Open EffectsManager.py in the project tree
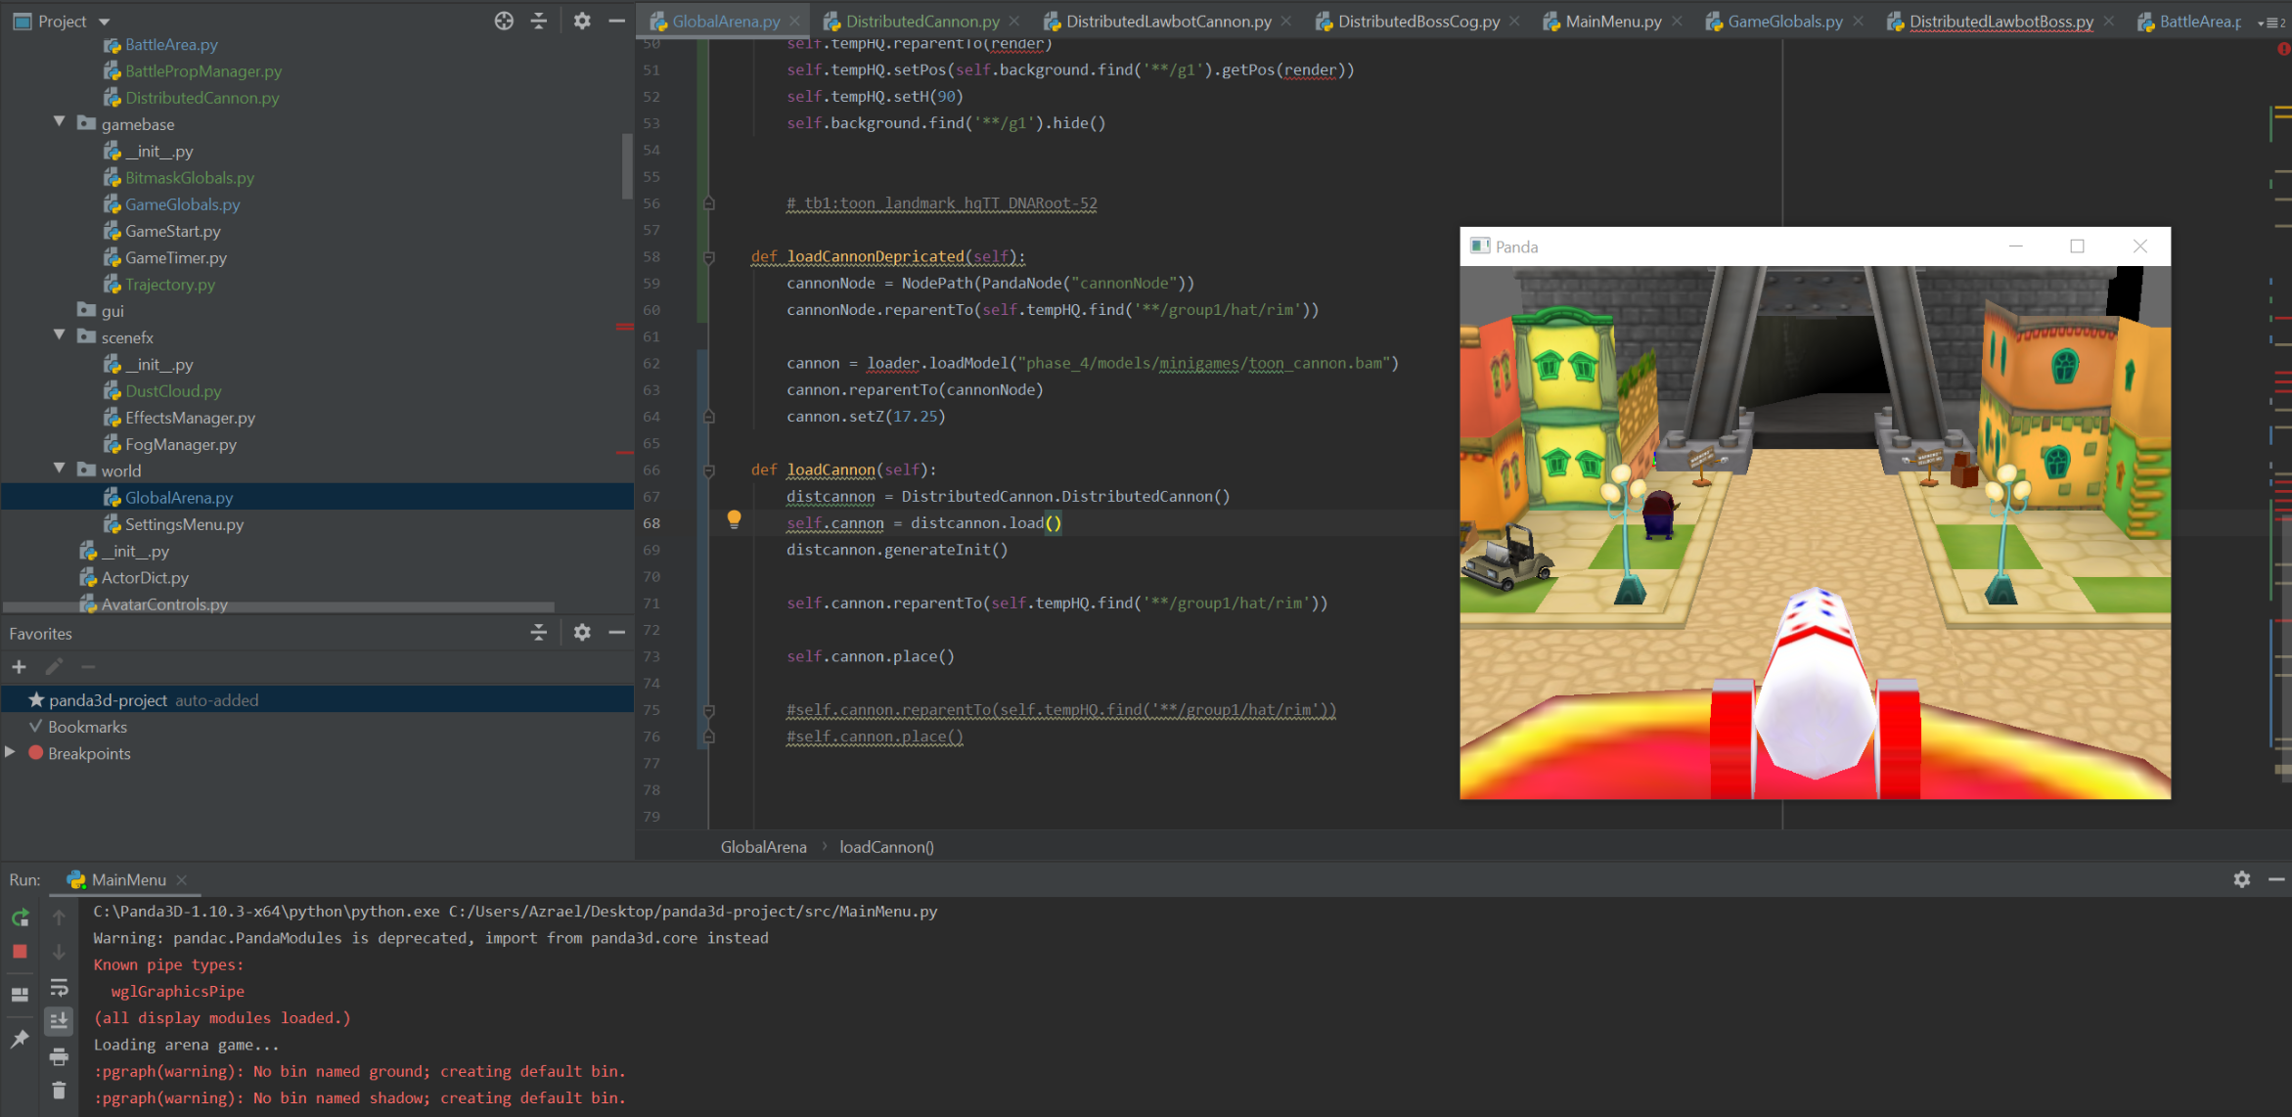 [x=190, y=418]
